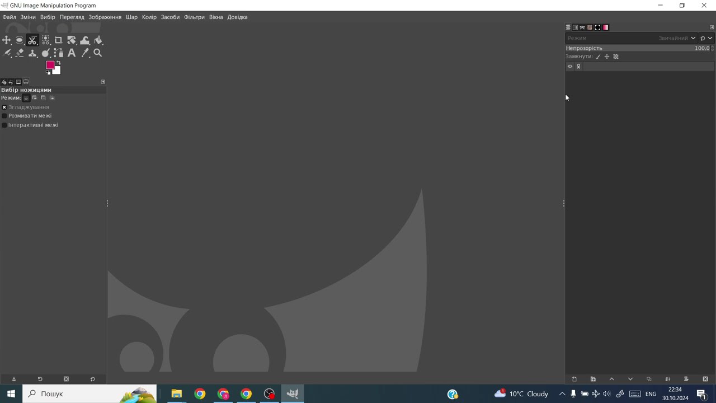
Task: Select the Ink/Paintbrush tool
Action: pos(7,53)
